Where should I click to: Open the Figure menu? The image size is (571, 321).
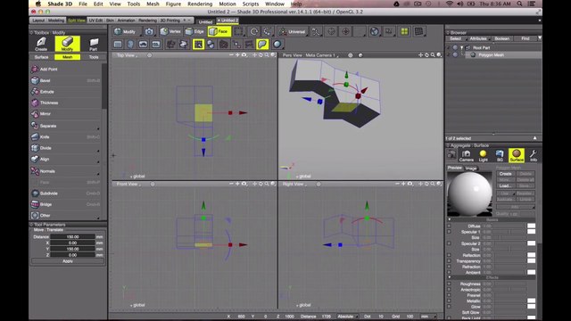pos(173,4)
